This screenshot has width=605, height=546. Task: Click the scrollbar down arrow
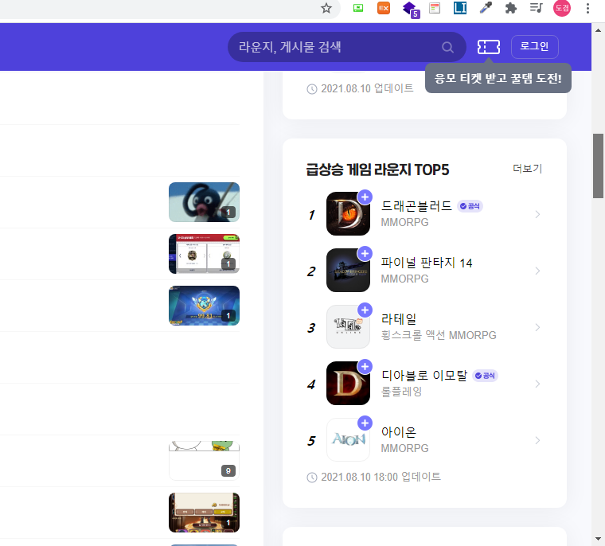click(x=598, y=539)
